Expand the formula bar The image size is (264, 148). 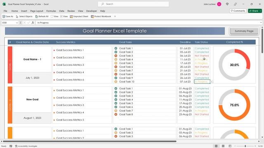[261, 23]
